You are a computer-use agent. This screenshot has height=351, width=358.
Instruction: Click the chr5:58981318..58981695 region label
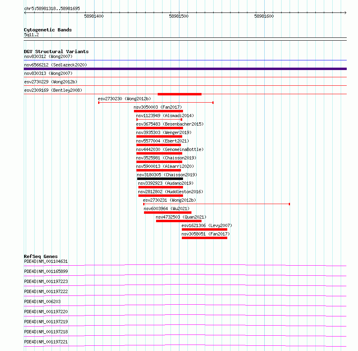[52, 9]
